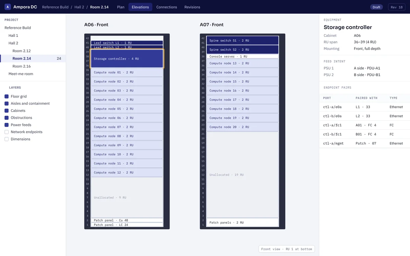Click Compute node 07 in the elevation
This screenshot has width=410, height=256.
point(127,127)
